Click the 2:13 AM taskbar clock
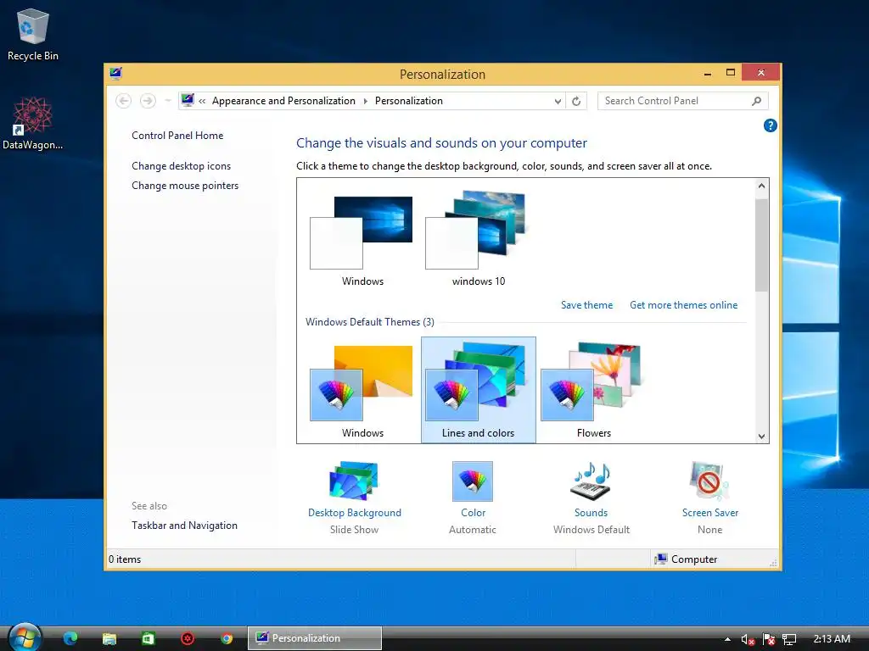The width and height of the screenshot is (869, 651). tap(832, 639)
